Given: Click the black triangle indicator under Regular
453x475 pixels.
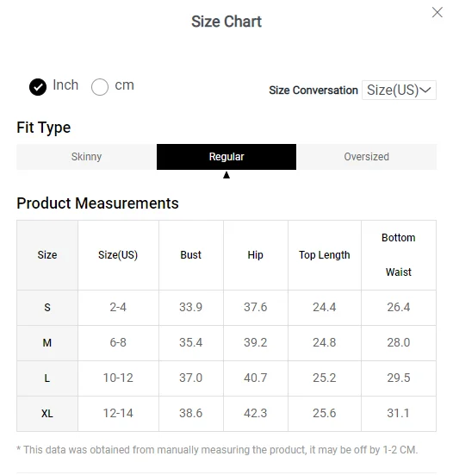Looking at the screenshot, I should pos(226,175).
